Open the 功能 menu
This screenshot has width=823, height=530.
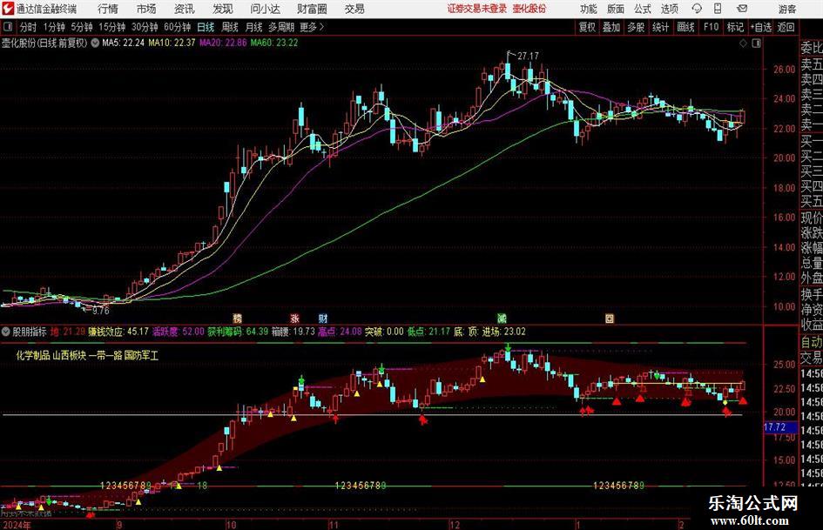coord(589,9)
